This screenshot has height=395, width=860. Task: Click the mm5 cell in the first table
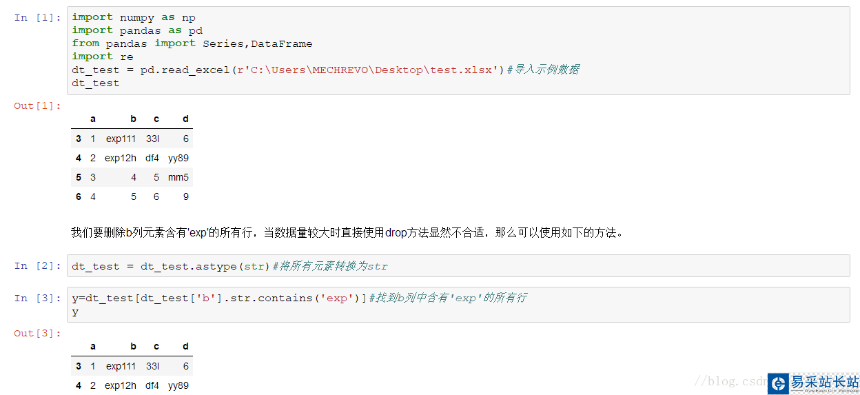click(x=178, y=177)
